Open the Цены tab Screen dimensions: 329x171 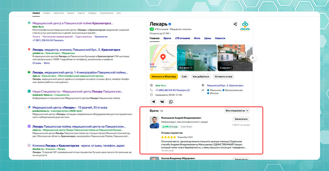tap(207, 38)
